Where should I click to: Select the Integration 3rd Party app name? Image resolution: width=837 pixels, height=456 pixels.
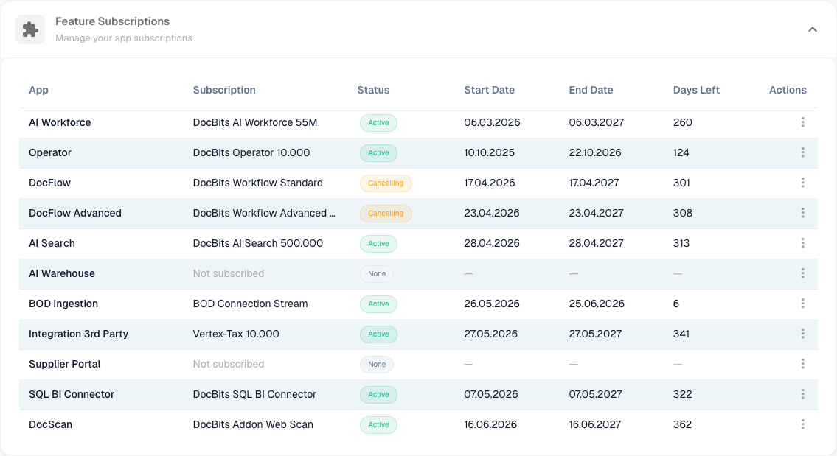[78, 334]
